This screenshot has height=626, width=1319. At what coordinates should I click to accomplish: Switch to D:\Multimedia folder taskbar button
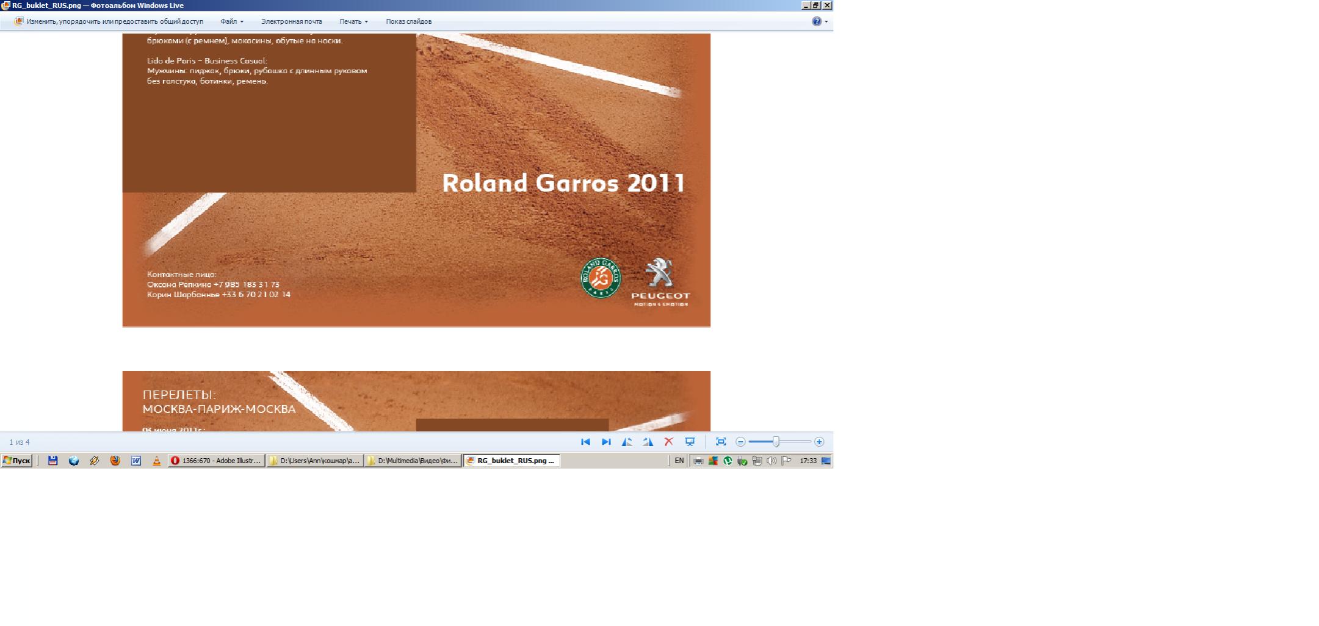pos(413,461)
